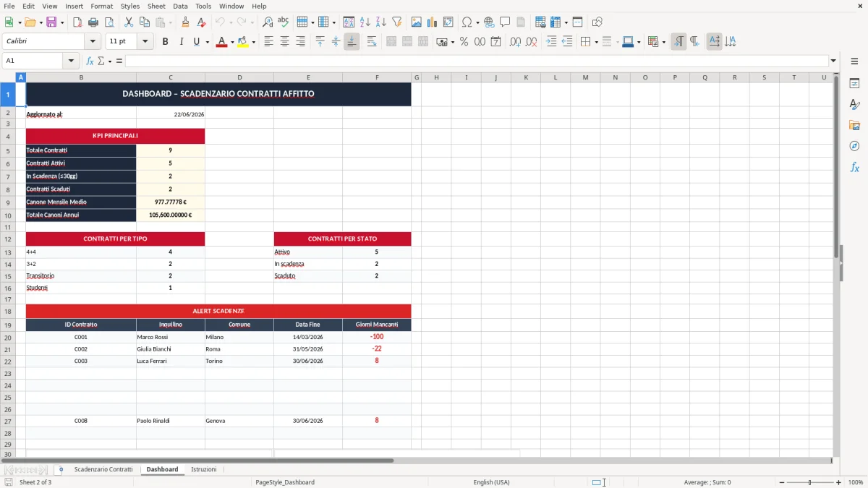Open the Styles menu
Screen dimensions: 868x488
pos(130,6)
